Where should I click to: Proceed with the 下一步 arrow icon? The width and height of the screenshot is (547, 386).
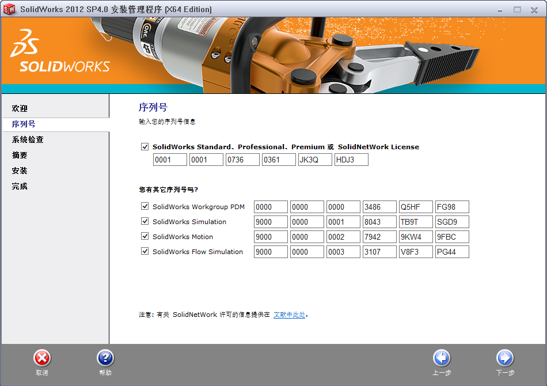click(x=505, y=358)
